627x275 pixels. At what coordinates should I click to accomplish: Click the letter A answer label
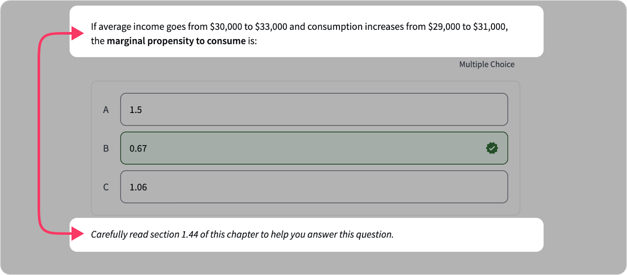(106, 110)
